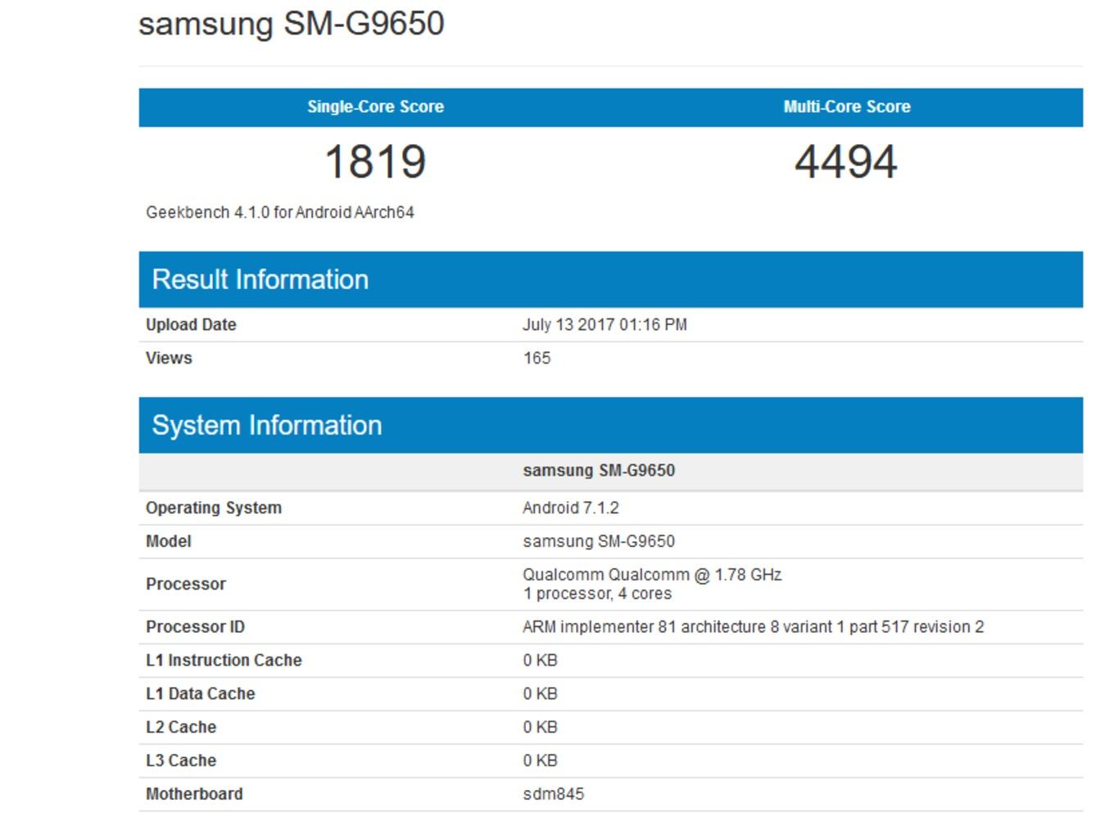Screen dimensions: 1114x813
Task: Click the Result Information section header
Action: pyautogui.click(x=611, y=279)
